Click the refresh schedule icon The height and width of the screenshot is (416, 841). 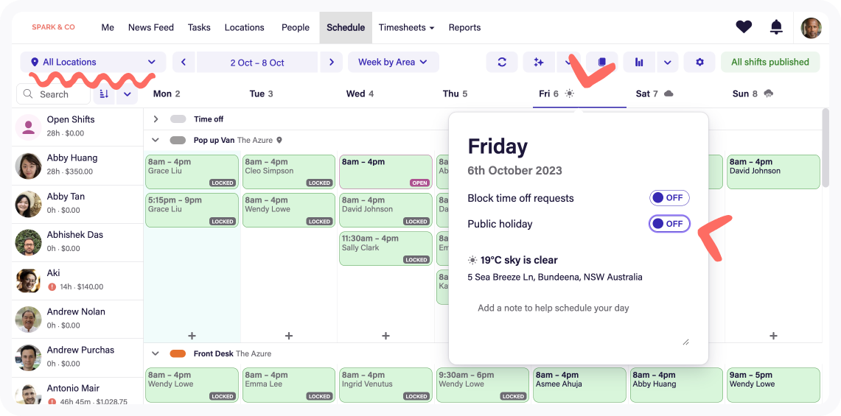point(502,63)
